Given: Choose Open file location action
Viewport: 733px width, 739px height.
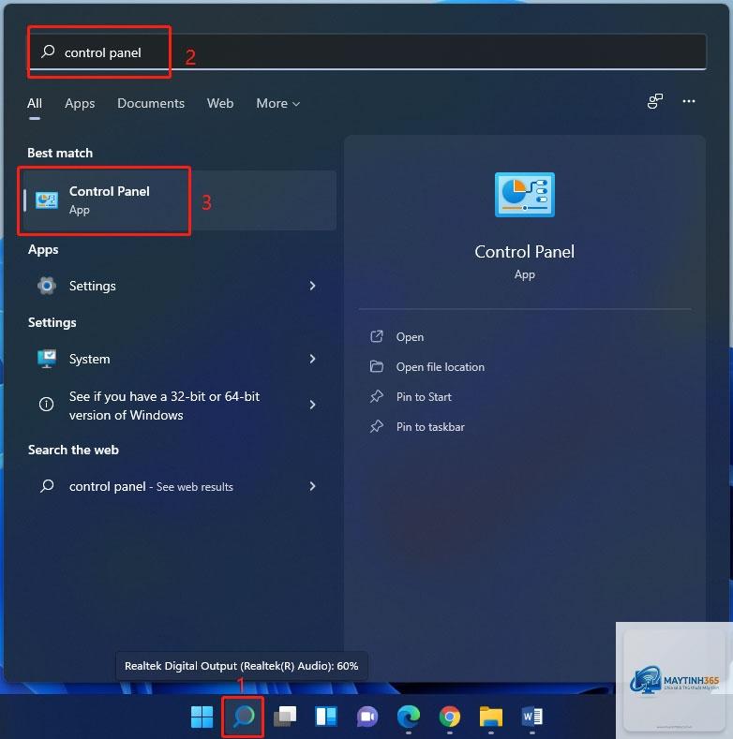Looking at the screenshot, I should coord(441,366).
